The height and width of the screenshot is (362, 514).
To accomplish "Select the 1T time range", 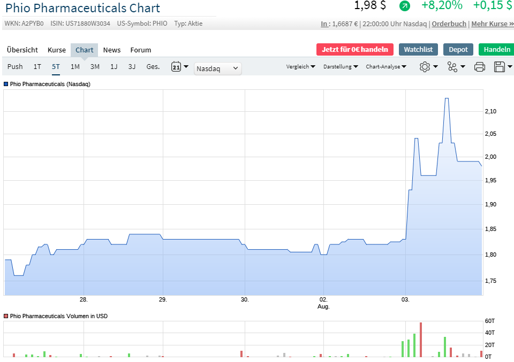I will click(x=37, y=67).
